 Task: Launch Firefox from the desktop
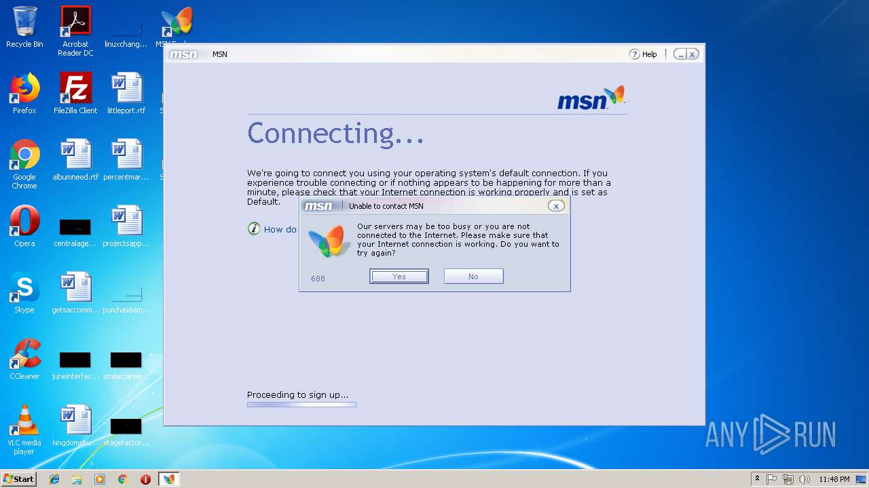coord(24,94)
